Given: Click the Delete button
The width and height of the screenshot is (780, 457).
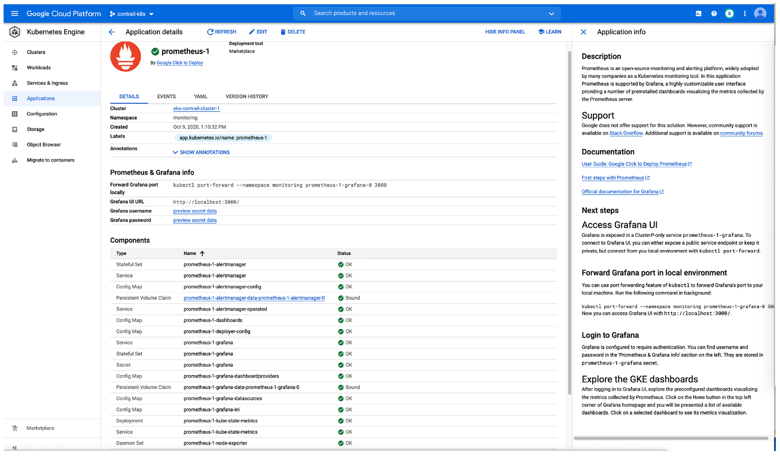Looking at the screenshot, I should [x=292, y=32].
